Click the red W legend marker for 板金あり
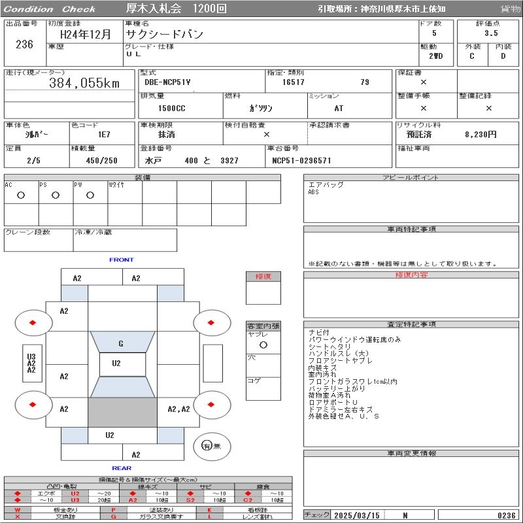The height and width of the screenshot is (523, 523). (18, 510)
